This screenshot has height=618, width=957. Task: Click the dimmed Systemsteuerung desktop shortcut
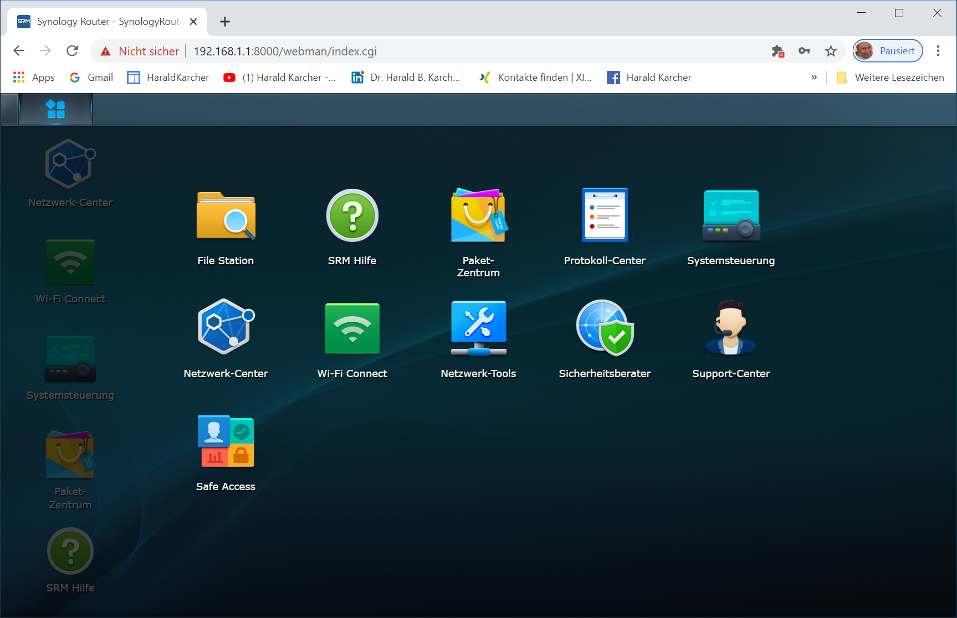(x=70, y=368)
